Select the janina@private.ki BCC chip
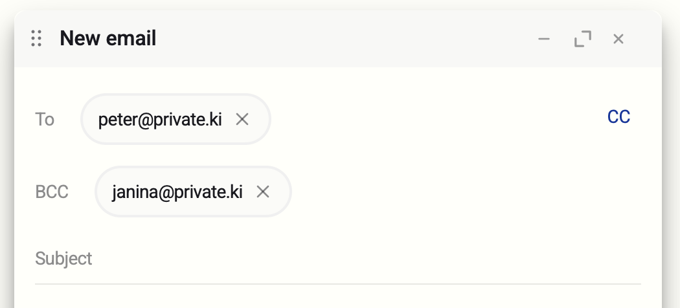Viewport: 680px width, 308px height. pos(177,192)
